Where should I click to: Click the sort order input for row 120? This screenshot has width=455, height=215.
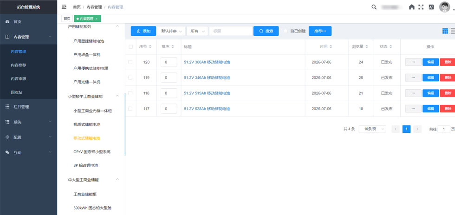tap(169, 62)
